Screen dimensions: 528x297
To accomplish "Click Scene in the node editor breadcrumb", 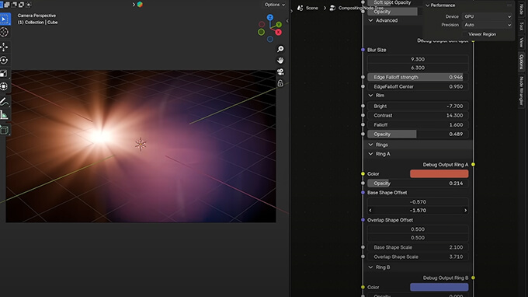I will pos(312,8).
